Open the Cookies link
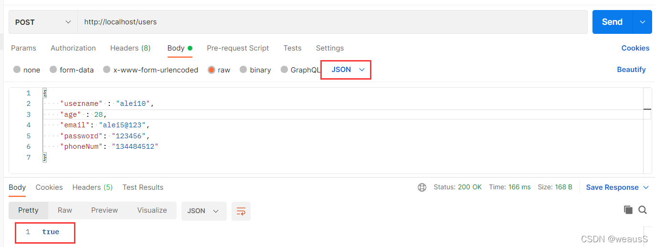 635,48
